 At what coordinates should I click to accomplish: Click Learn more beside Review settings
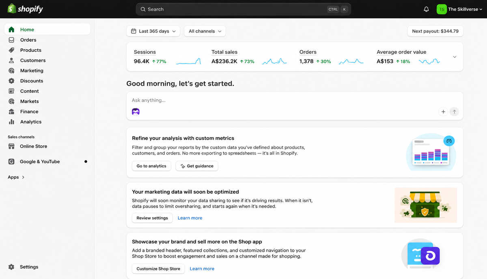190,218
